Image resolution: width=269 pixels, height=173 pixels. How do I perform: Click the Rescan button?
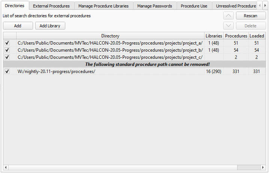[x=251, y=16]
